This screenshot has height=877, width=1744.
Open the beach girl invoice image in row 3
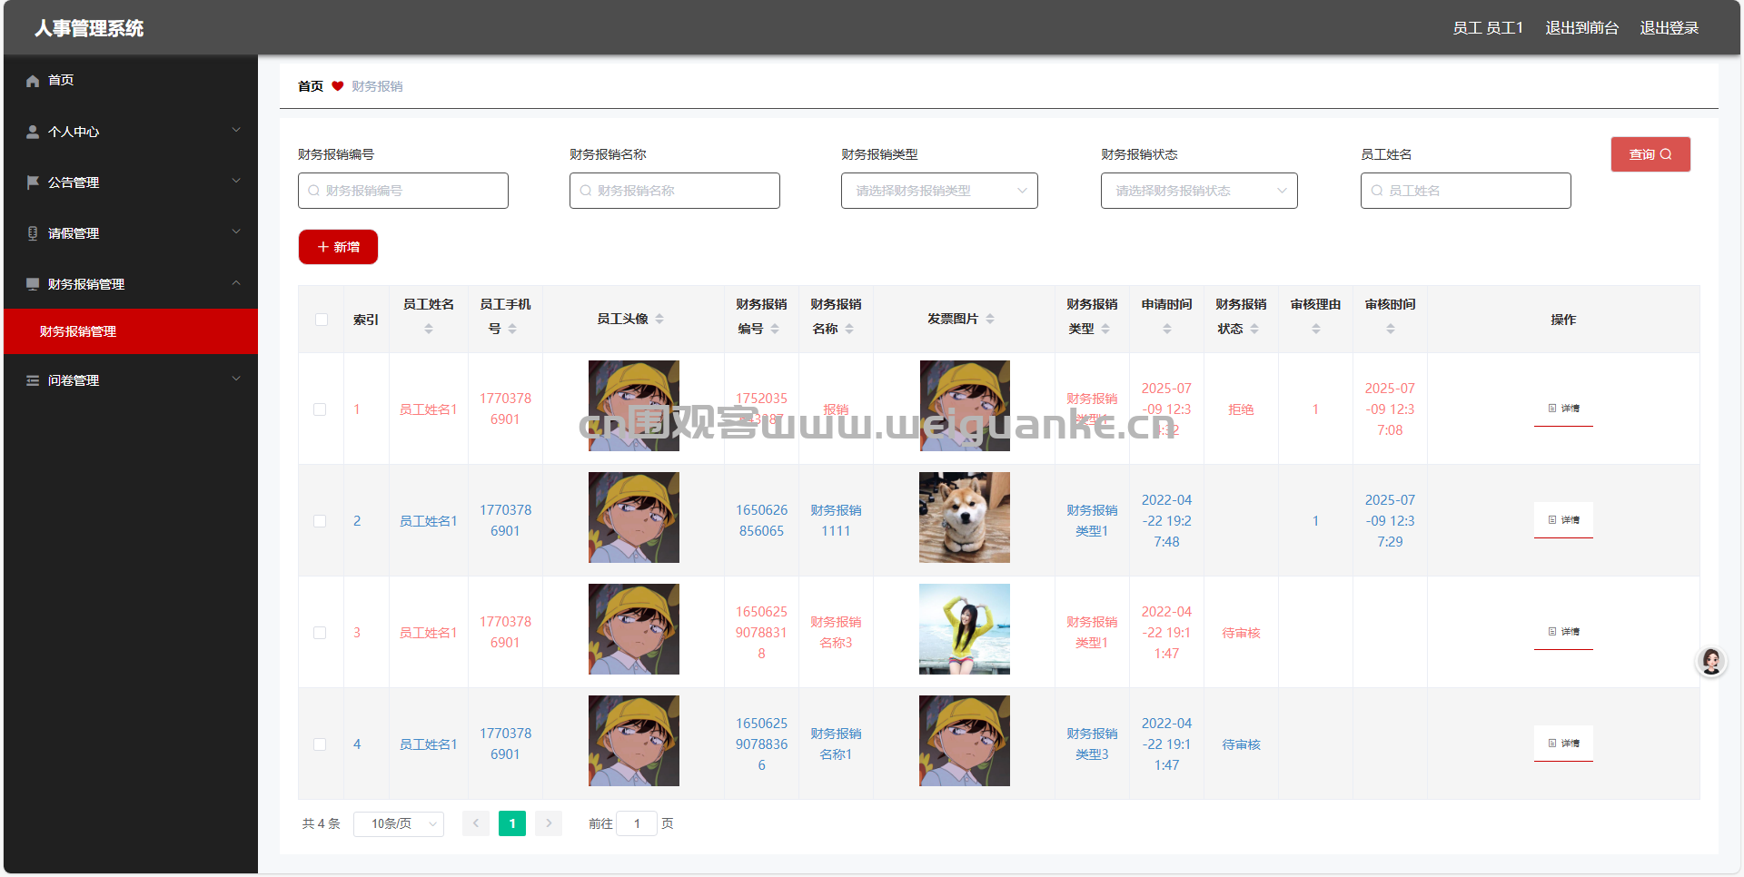click(x=965, y=629)
